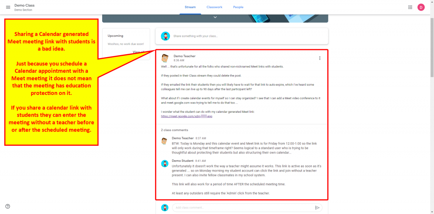Click the Demo Teacher name on the post
Screen dimensions: 434x214
point(184,56)
